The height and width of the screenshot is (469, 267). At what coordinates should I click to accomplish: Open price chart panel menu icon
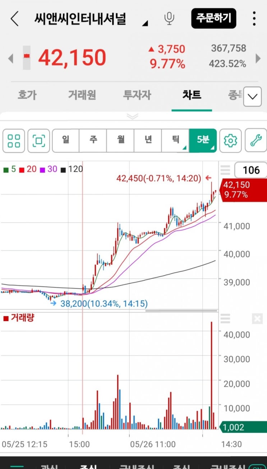[225, 170]
